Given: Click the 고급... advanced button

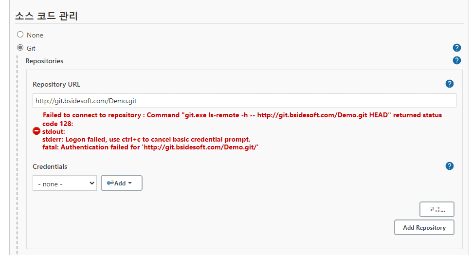Looking at the screenshot, I should pyautogui.click(x=437, y=209).
